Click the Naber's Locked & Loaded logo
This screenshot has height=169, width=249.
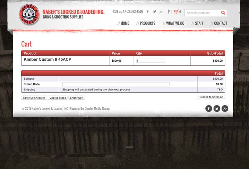tap(29, 15)
